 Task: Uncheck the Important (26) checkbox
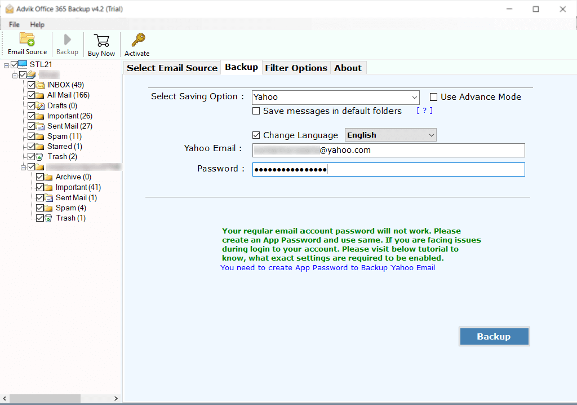pos(32,116)
